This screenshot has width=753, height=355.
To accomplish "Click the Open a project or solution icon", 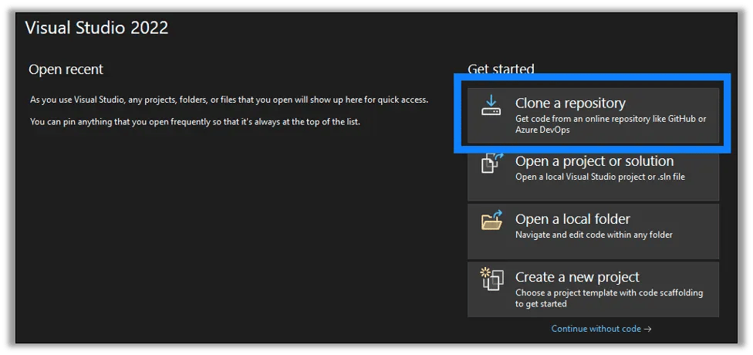I will tap(491, 164).
